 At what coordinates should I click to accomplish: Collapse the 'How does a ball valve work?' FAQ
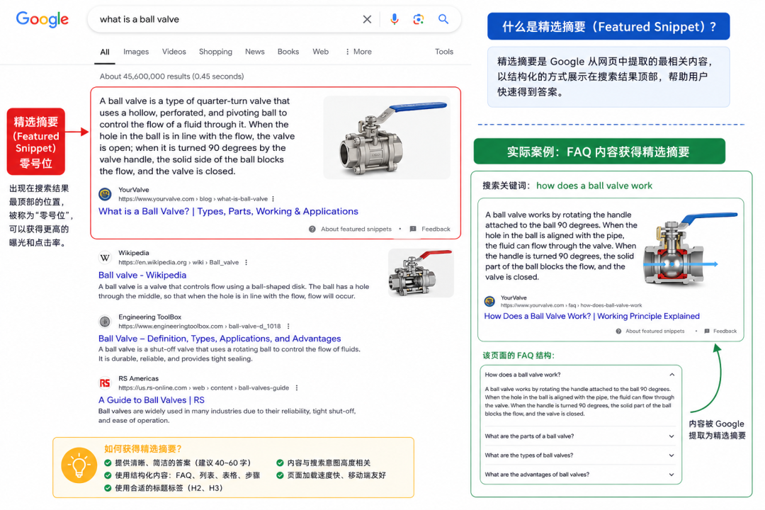tap(671, 375)
